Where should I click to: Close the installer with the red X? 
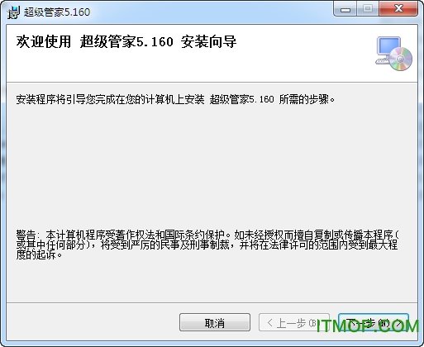click(x=398, y=9)
